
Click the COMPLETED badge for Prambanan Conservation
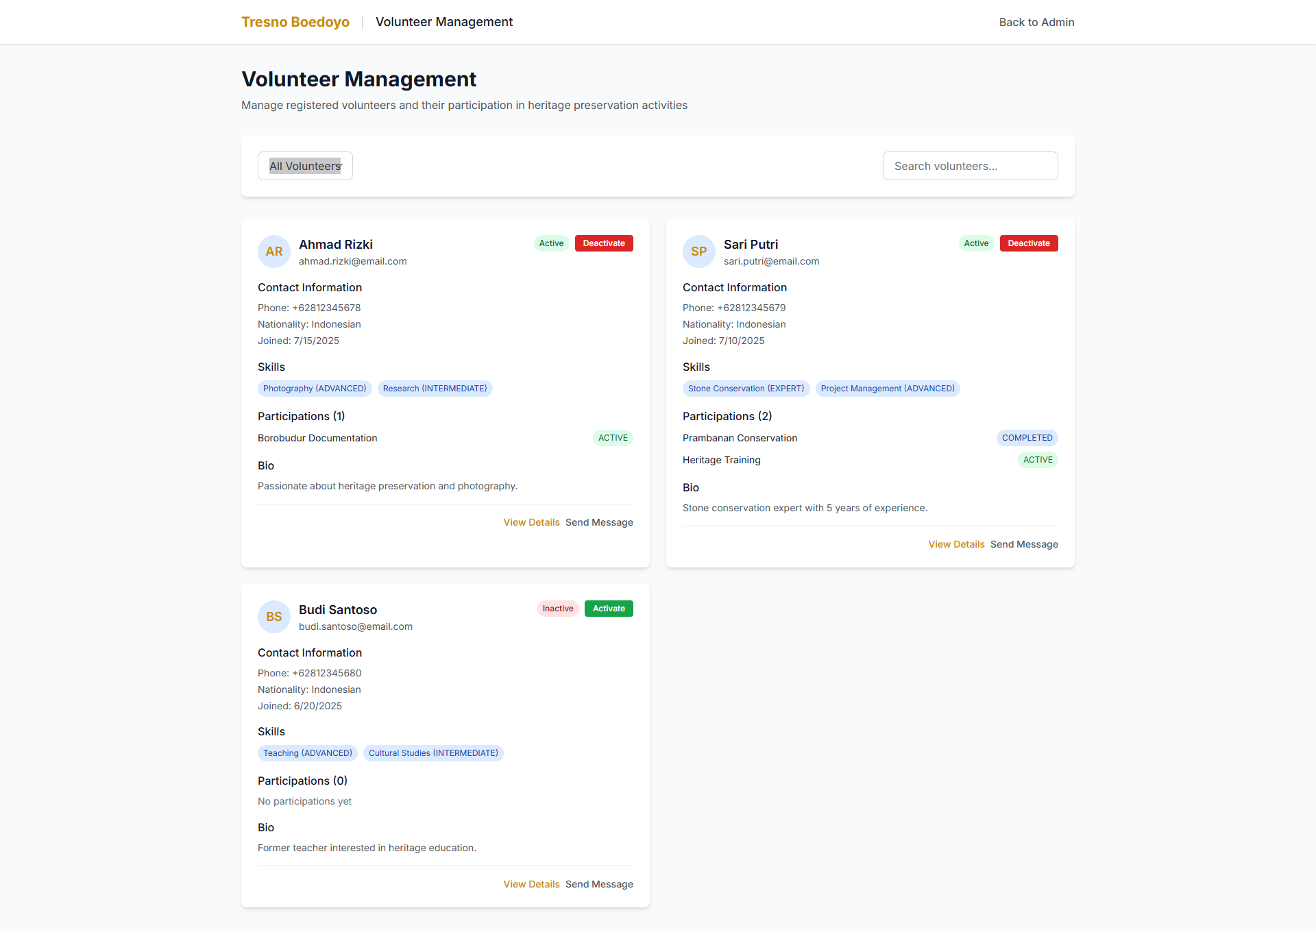1027,438
